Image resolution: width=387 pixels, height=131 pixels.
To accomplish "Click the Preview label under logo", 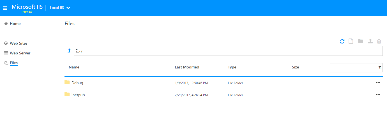I will [27, 12].
